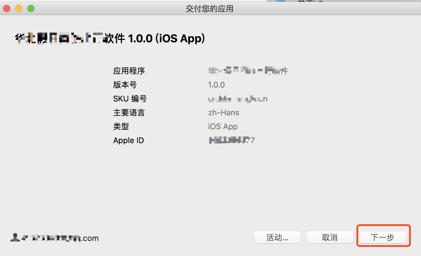Click the version value 1.0.0
421x256 pixels.
tap(217, 85)
